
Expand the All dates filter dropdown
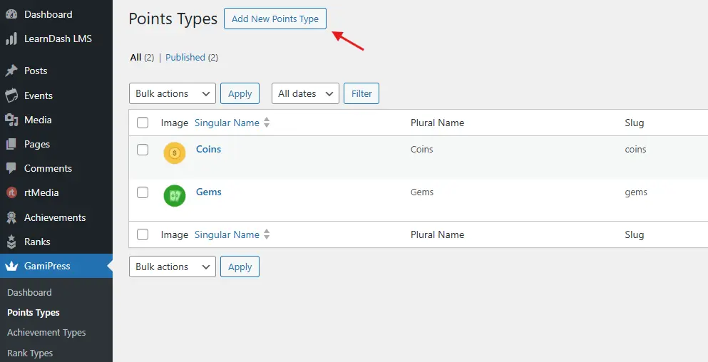(x=305, y=93)
